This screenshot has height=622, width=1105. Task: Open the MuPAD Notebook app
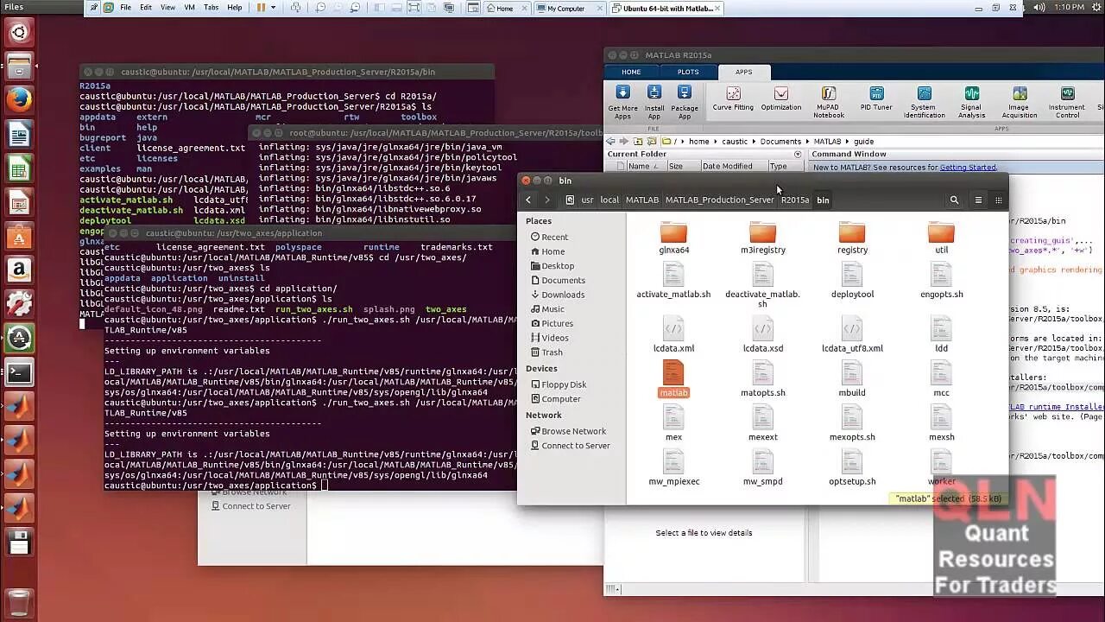(829, 102)
